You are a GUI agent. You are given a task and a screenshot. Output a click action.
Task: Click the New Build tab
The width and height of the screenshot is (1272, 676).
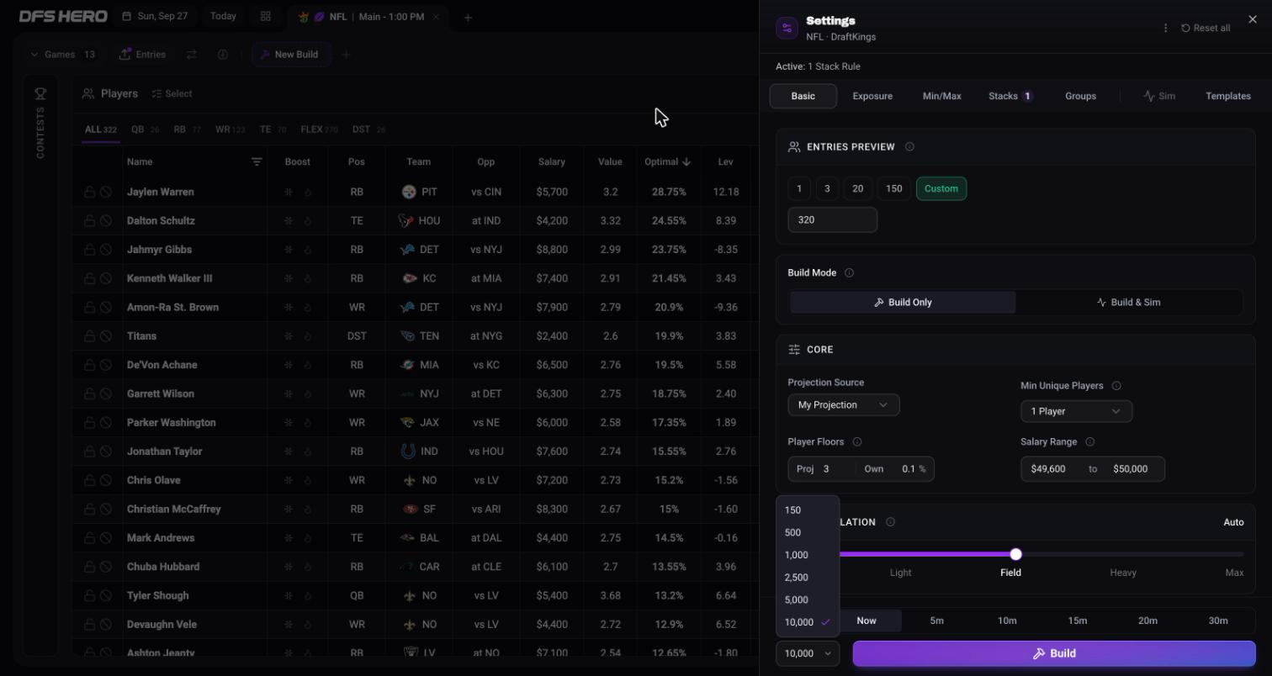289,54
